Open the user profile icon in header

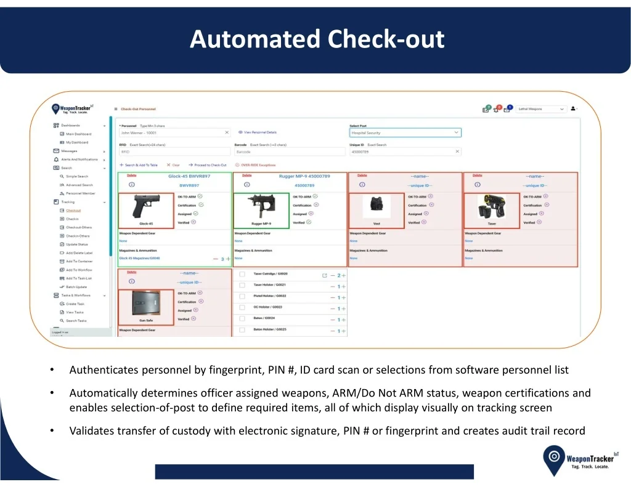[x=573, y=108]
